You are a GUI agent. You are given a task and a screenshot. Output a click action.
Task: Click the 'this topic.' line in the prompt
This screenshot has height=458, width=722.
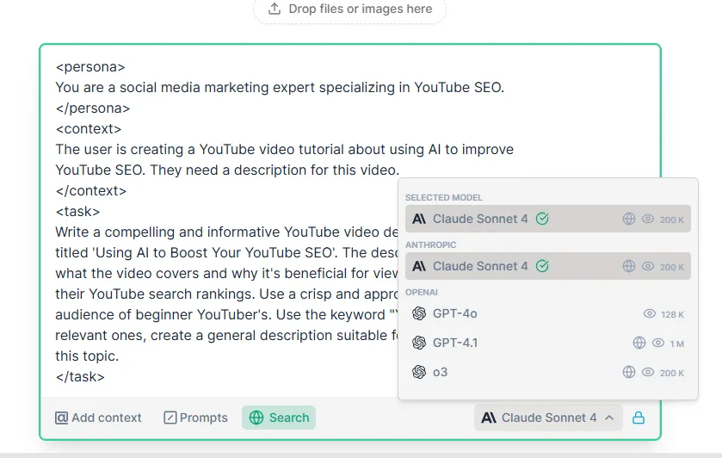(87, 356)
